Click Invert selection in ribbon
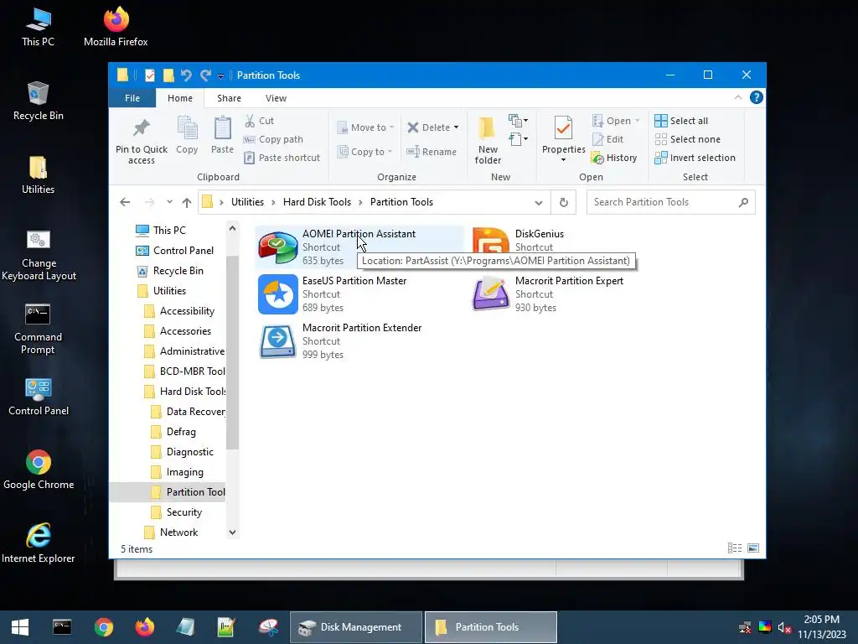This screenshot has width=858, height=644. 695,158
